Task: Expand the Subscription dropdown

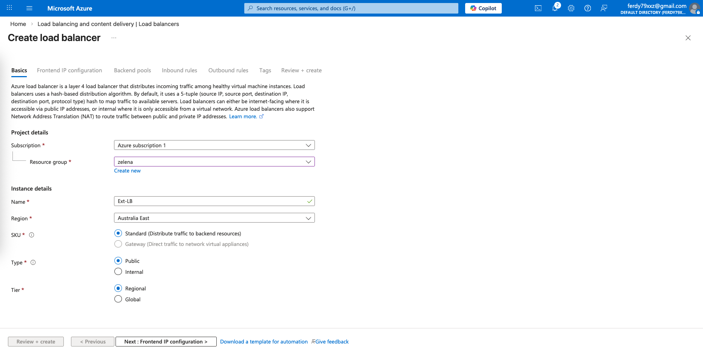Action: (x=214, y=145)
